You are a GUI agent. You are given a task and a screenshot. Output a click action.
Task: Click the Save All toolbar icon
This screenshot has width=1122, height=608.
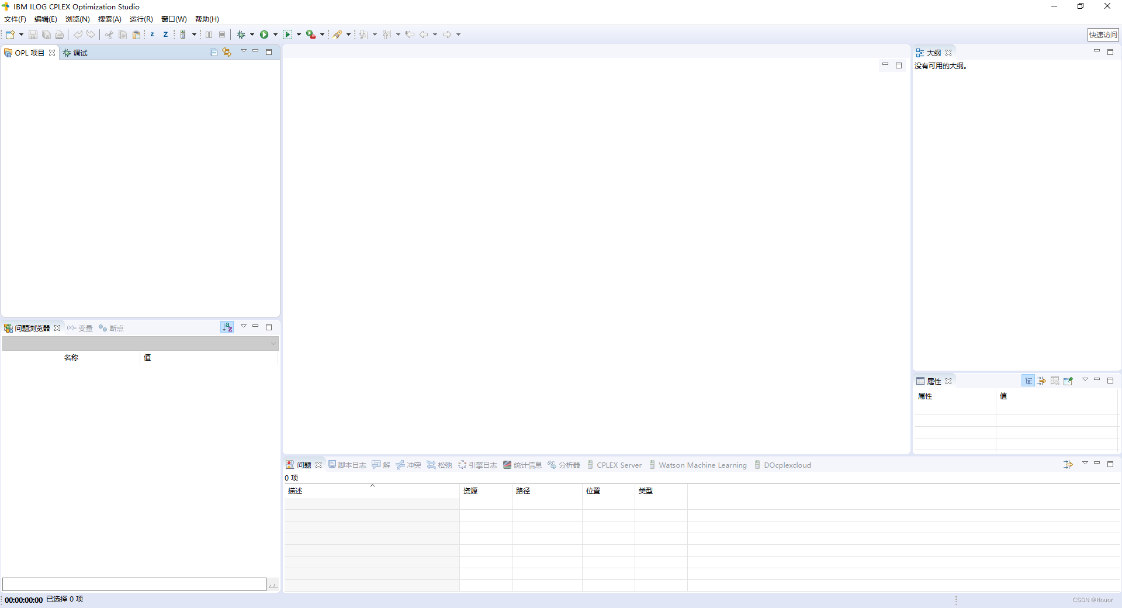[46, 34]
